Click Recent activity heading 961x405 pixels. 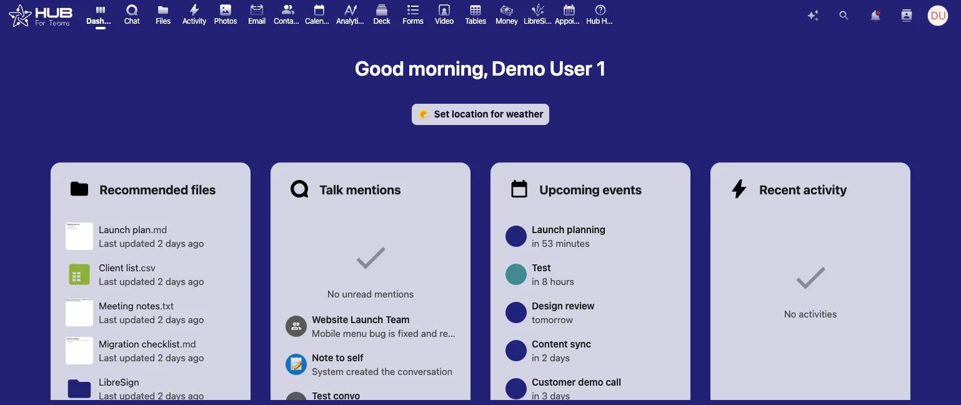click(x=803, y=190)
